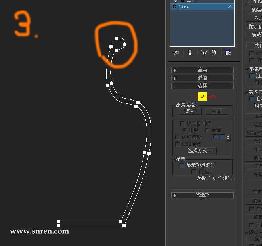262x246 pixels.
Task: Expand the Line entry in the modifier stack
Action: click(x=175, y=7)
